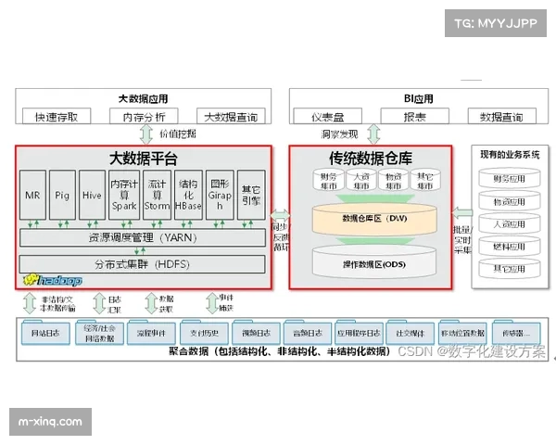Image resolution: width=556 pixels, height=445 pixels.
Task: Click the 数据仓库区 (DW) cylinder
Action: pos(374,219)
